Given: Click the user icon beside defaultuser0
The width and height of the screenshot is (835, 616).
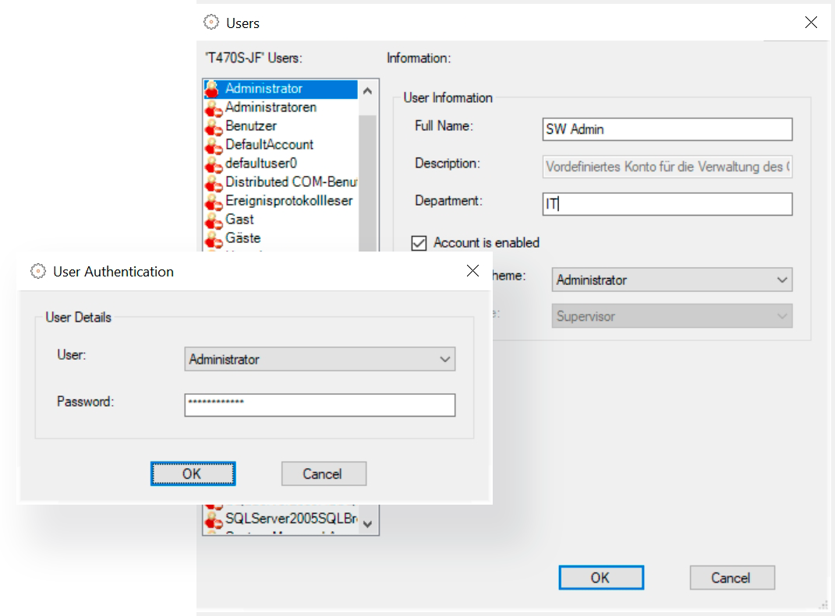Looking at the screenshot, I should [x=215, y=164].
